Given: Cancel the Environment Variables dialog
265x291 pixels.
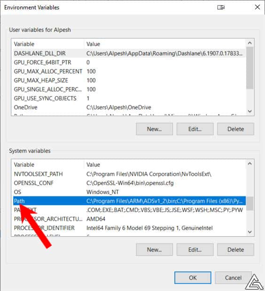Looking at the screenshot, I should coord(233,277).
